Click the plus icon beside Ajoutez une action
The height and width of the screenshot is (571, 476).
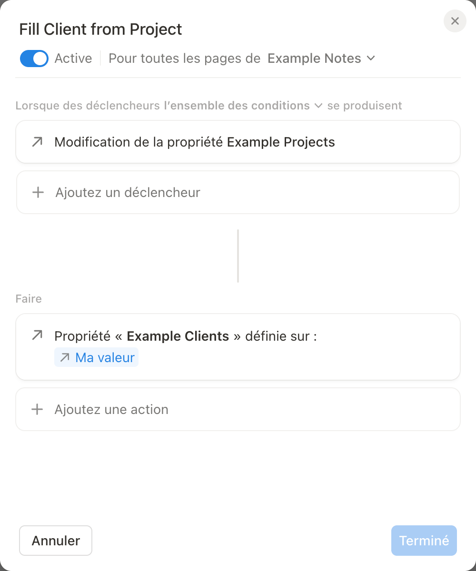(x=37, y=410)
